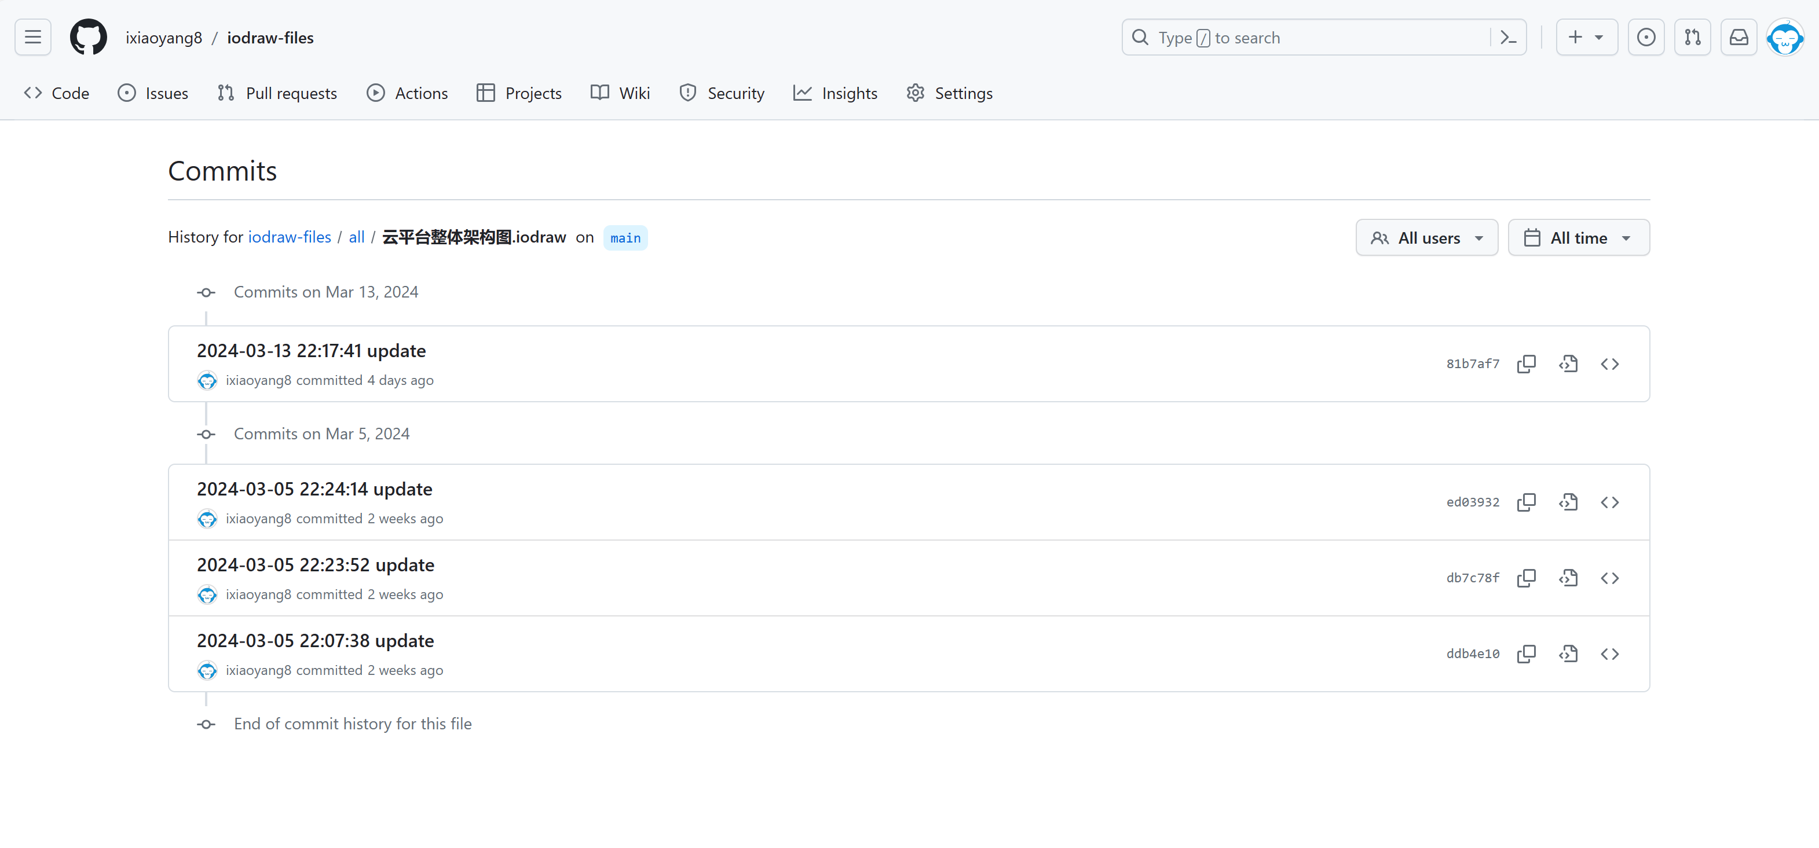The image size is (1819, 848).
Task: Copy SHA for commit db7c78f
Action: [1526, 578]
